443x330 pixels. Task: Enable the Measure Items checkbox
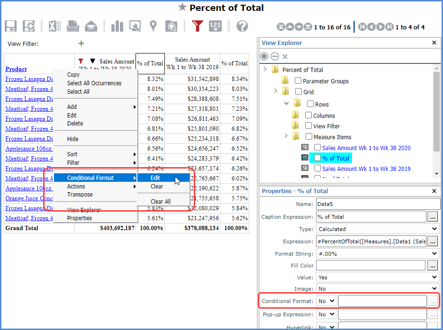point(308,137)
